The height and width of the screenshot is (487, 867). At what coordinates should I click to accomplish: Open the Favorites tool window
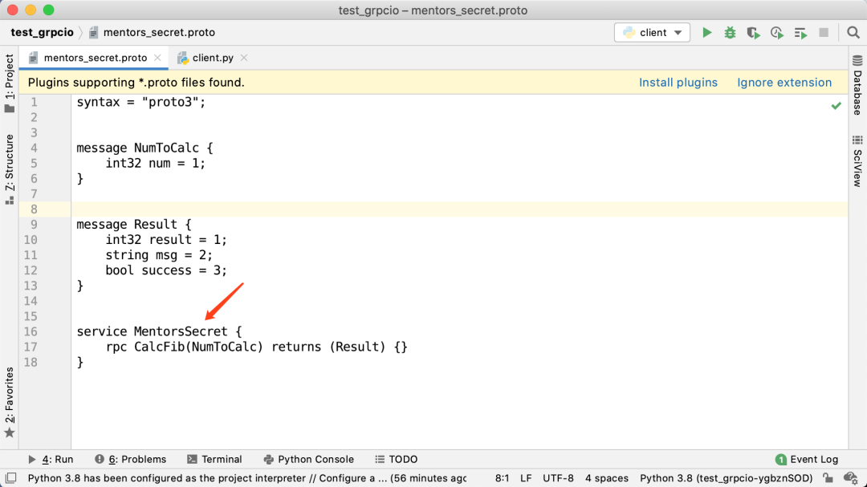10,403
